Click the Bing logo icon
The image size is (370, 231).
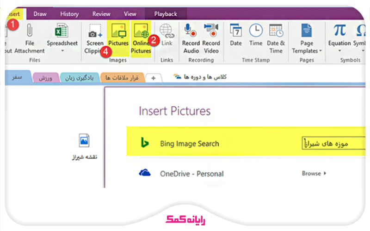144,143
